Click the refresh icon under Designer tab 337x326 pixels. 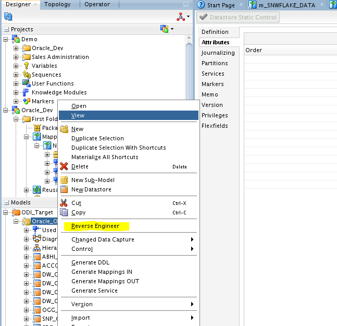(8, 17)
